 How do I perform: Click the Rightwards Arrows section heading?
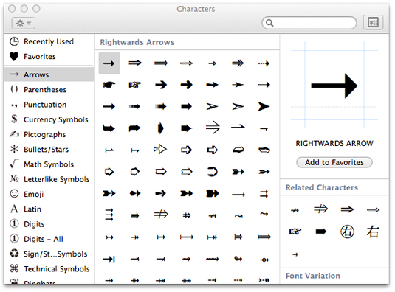coord(137,42)
